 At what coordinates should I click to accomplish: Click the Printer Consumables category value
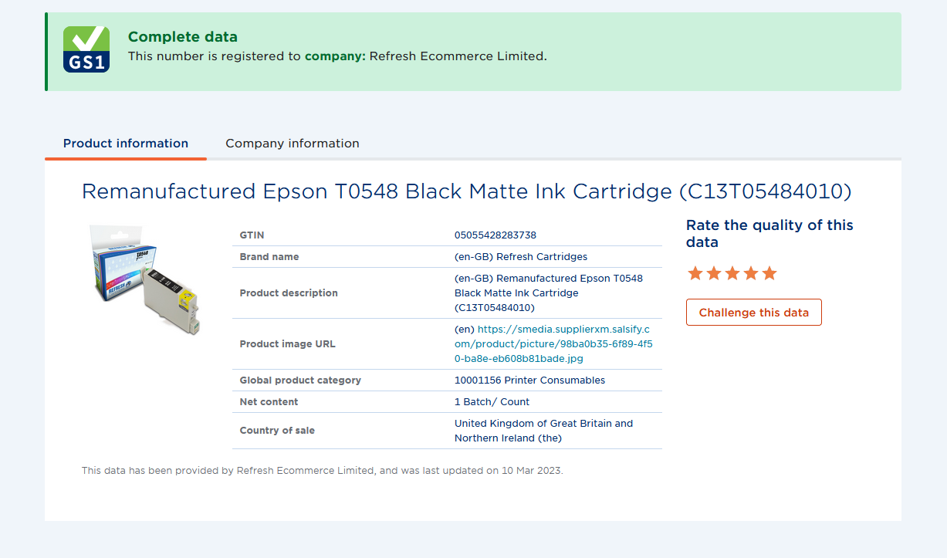pos(529,380)
